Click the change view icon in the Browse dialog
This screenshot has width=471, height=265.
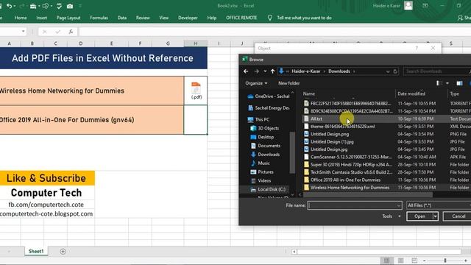click(x=439, y=83)
